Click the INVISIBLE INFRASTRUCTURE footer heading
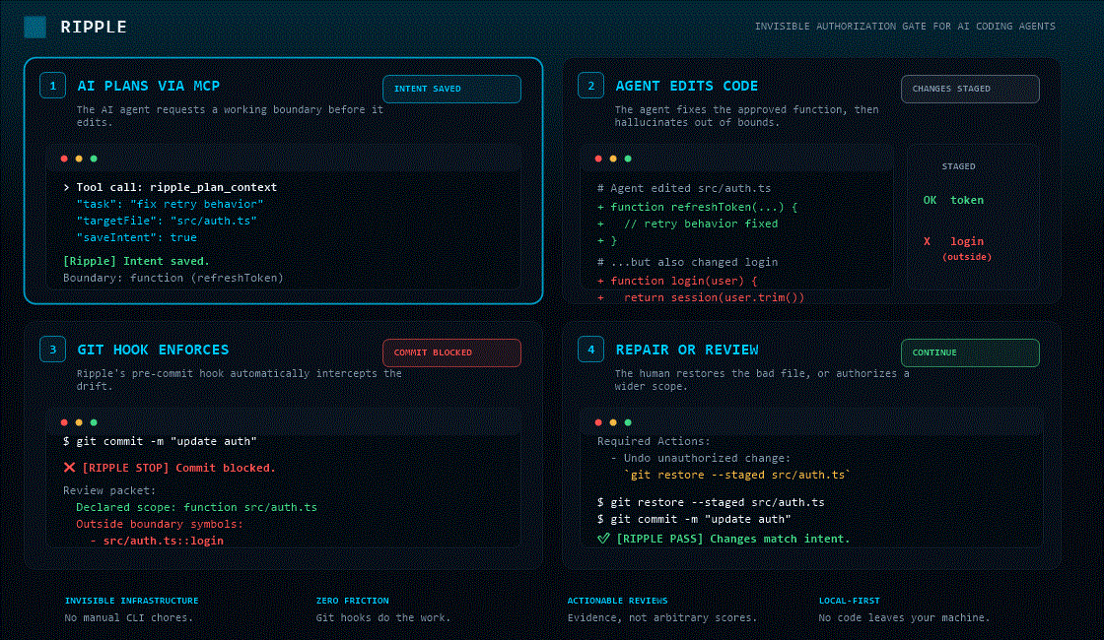The image size is (1104, 640). tap(132, 601)
